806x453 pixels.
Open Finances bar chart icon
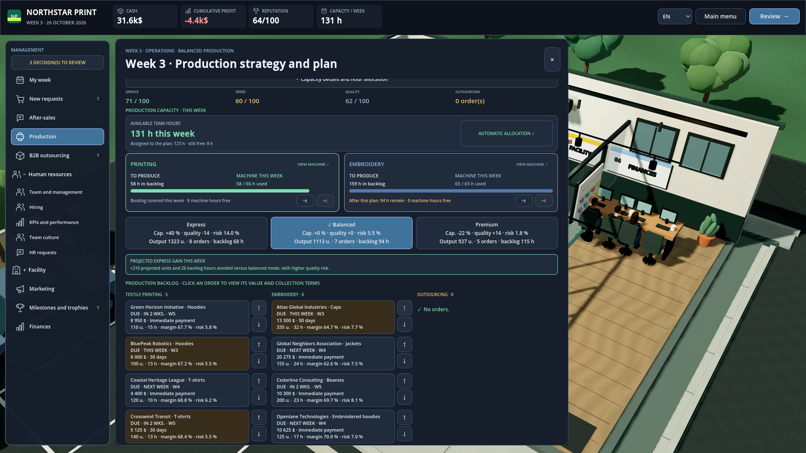pyautogui.click(x=20, y=327)
